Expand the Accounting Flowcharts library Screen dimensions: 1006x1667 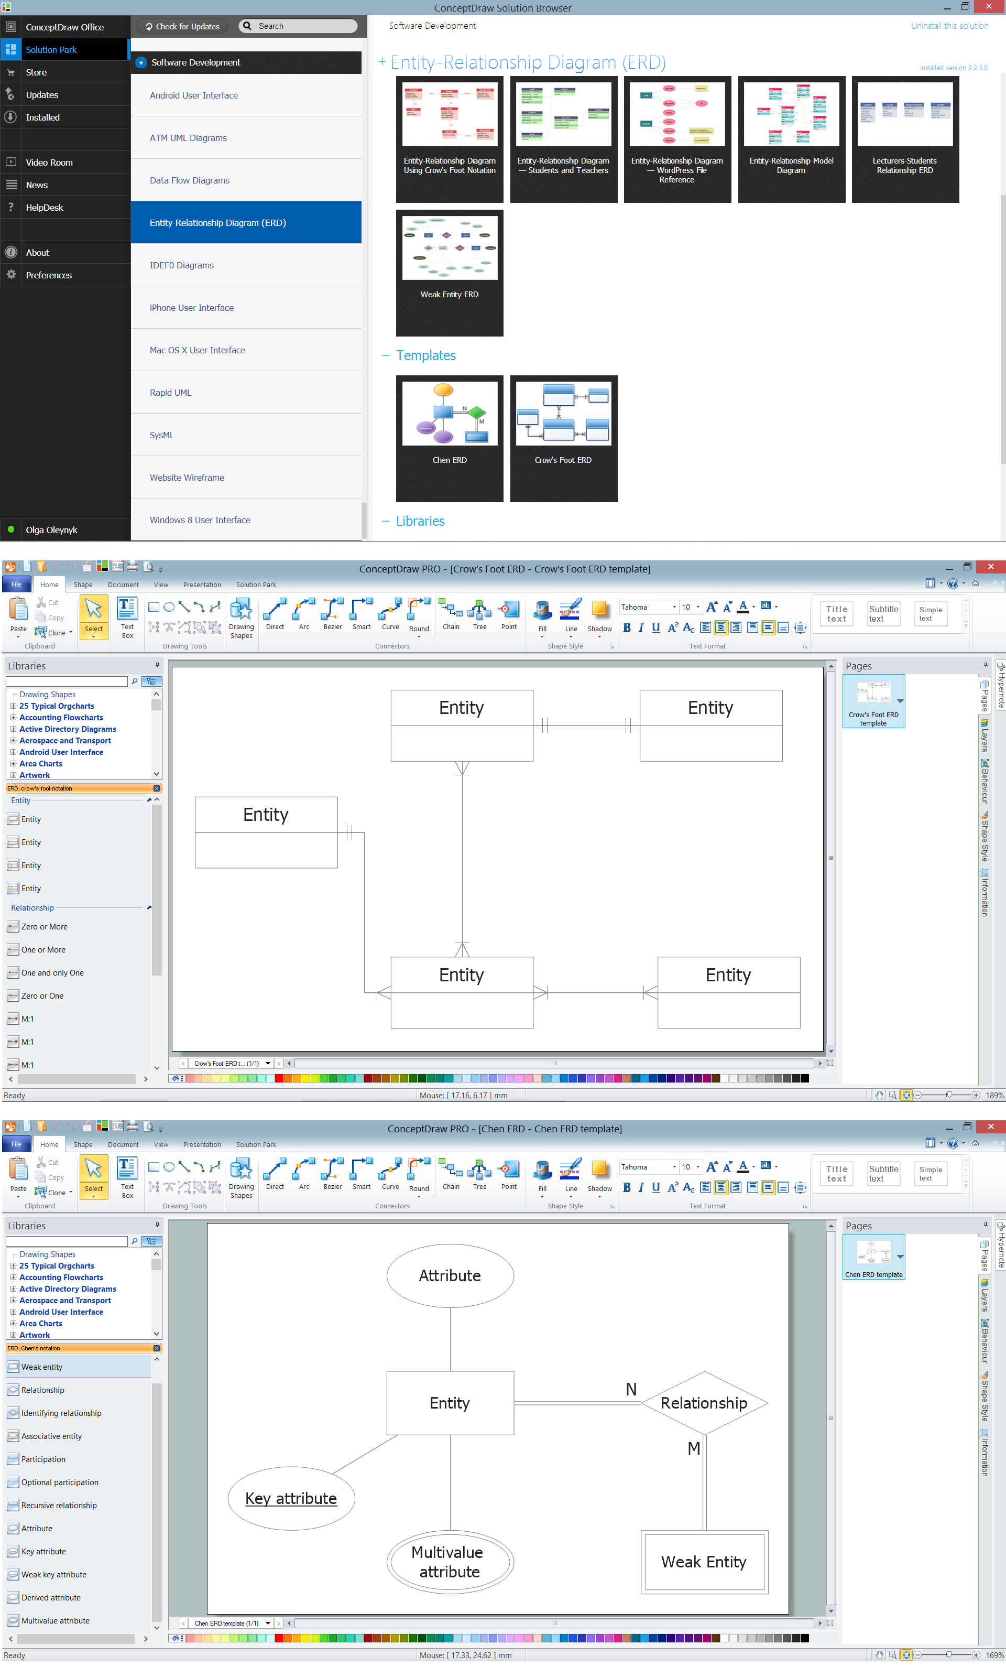(x=14, y=717)
